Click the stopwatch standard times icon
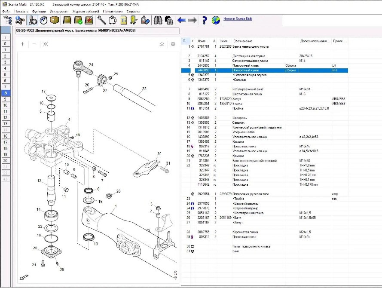This screenshot has height=288, width=382. 43,20
